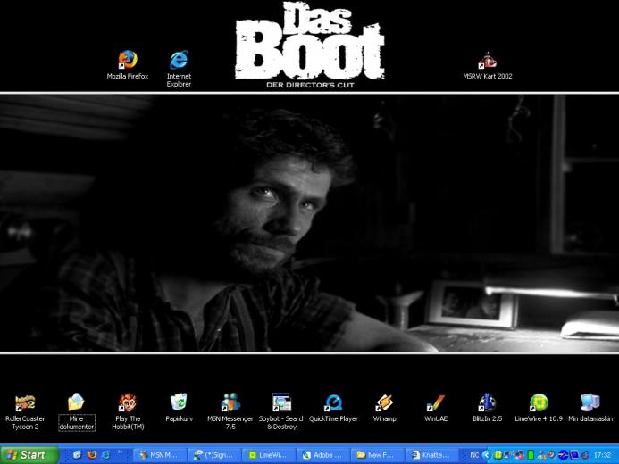Select the Mine dokumenter folder icon
Image resolution: width=619 pixels, height=464 pixels.
pos(76,412)
